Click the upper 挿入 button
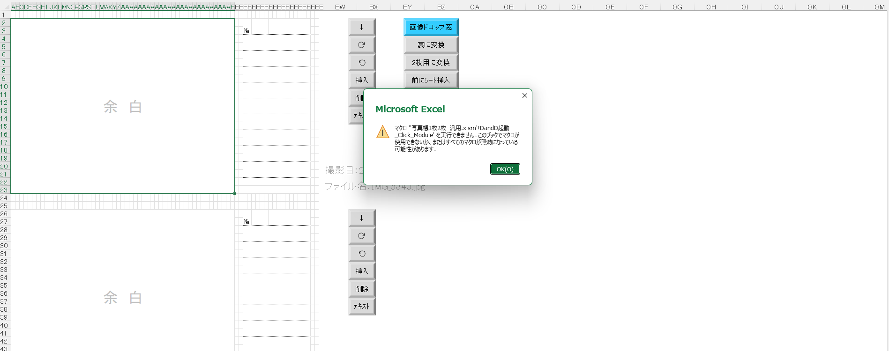This screenshot has width=889, height=351. (x=361, y=80)
